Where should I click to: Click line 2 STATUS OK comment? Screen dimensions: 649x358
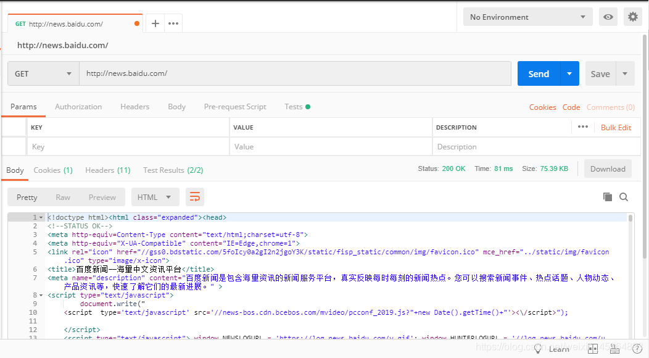tap(80, 227)
